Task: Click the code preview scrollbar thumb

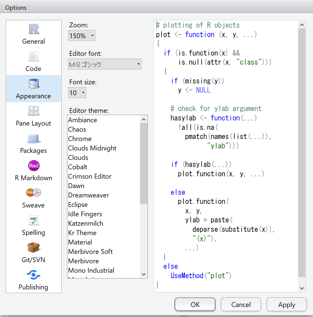Action: tap(302, 153)
